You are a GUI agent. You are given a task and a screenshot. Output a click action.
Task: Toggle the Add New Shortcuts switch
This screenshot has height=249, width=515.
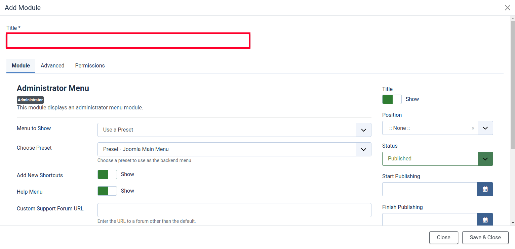click(x=107, y=175)
